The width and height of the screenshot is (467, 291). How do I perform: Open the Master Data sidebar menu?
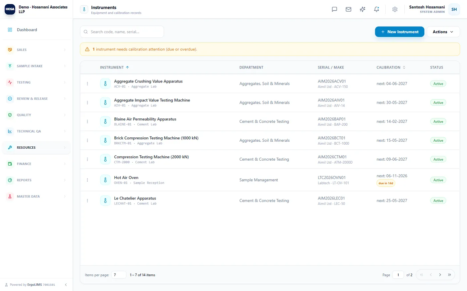37,197
